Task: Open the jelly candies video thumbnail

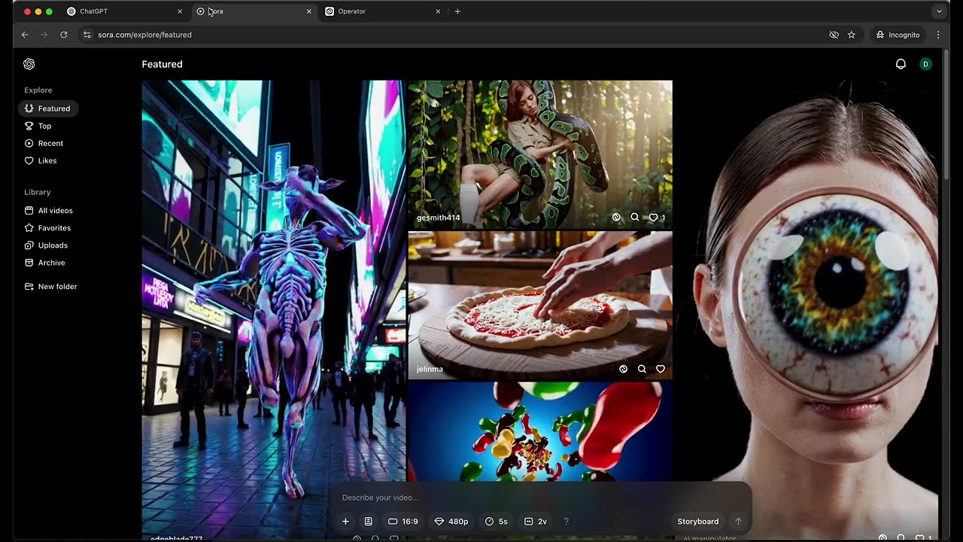Action: [x=539, y=429]
